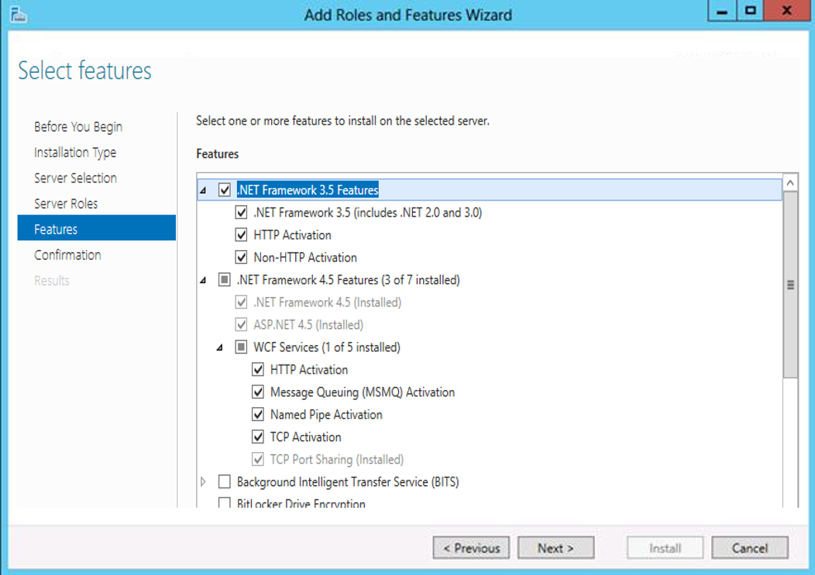The image size is (815, 575).
Task: Toggle .NET Framework 3.5 (includes .NET 2.0 and 3.0) checkbox
Action: click(x=241, y=213)
